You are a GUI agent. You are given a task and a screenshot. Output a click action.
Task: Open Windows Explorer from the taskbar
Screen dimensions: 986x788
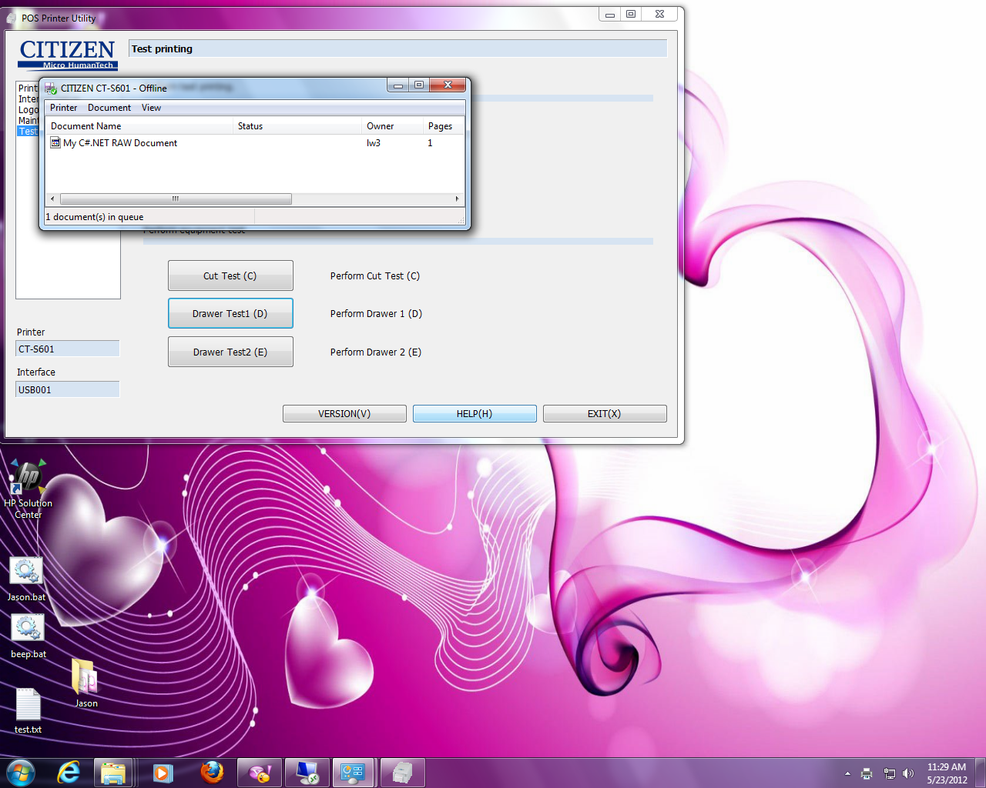pos(114,773)
